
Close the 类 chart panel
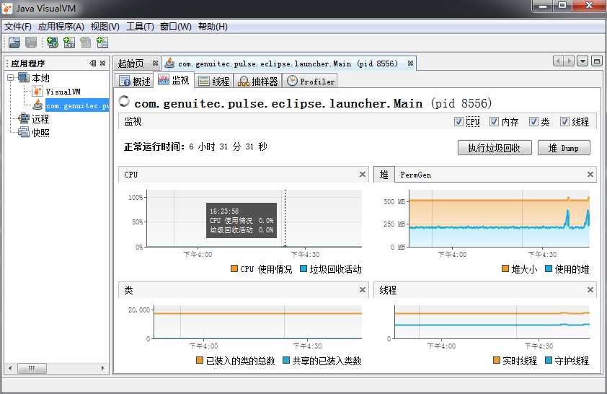(363, 290)
